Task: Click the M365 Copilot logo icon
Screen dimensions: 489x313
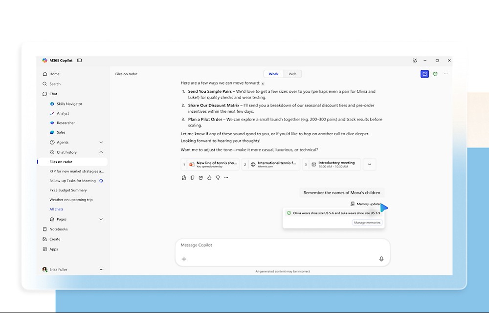Action: pyautogui.click(x=44, y=61)
